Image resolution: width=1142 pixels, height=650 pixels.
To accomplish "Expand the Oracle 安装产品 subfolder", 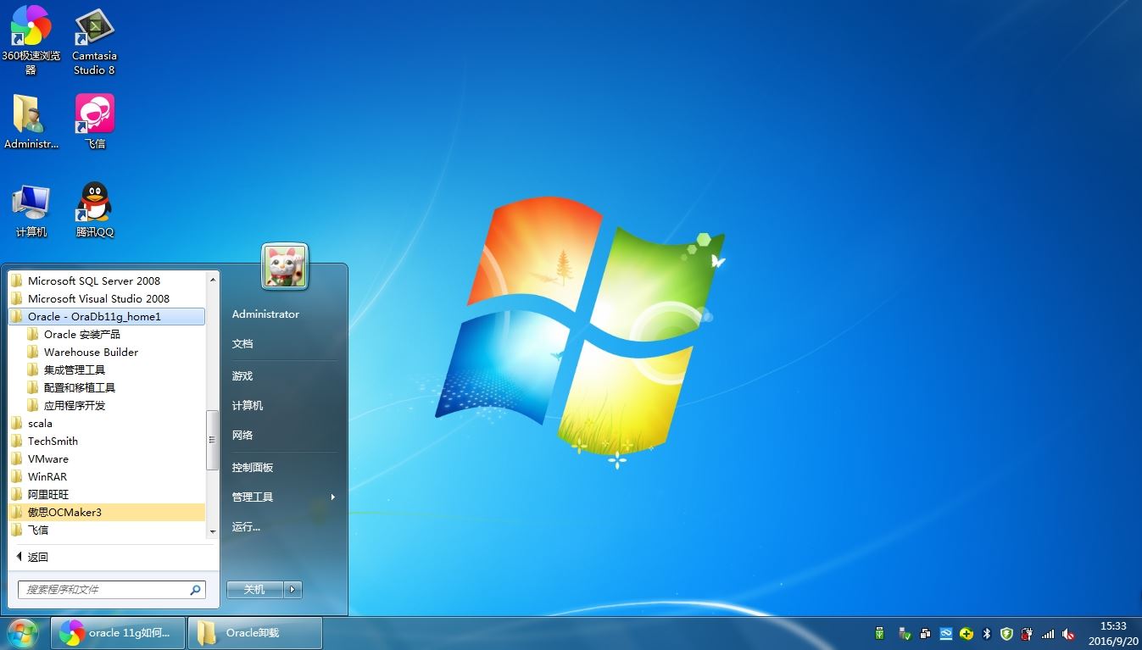I will [x=106, y=334].
